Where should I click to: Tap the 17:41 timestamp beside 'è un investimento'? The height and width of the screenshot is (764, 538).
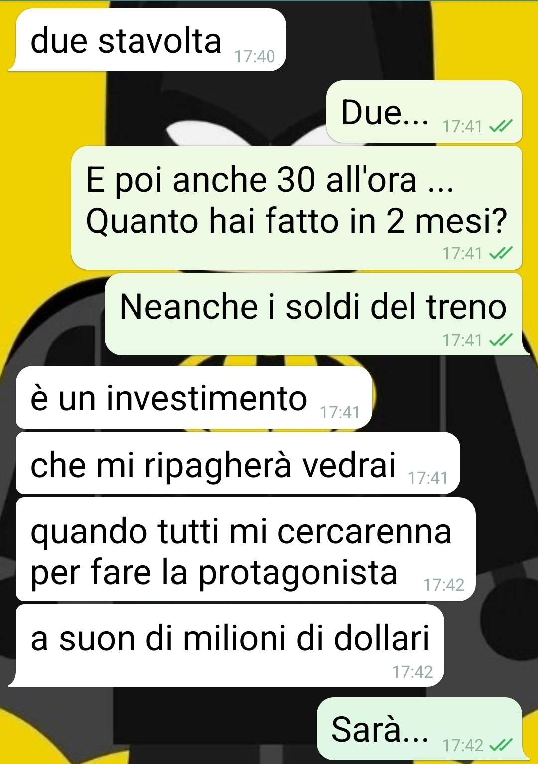click(x=340, y=413)
